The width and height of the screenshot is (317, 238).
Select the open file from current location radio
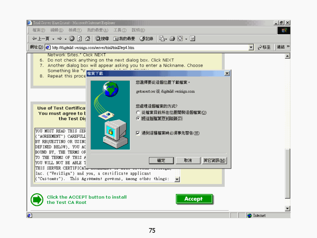click(x=138, y=113)
